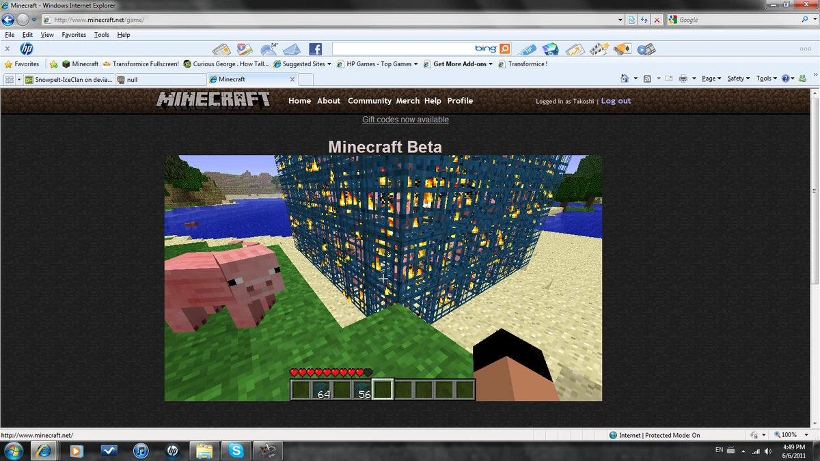820x461 pixels.
Task: Go to the browser Home page icon
Action: coord(624,78)
